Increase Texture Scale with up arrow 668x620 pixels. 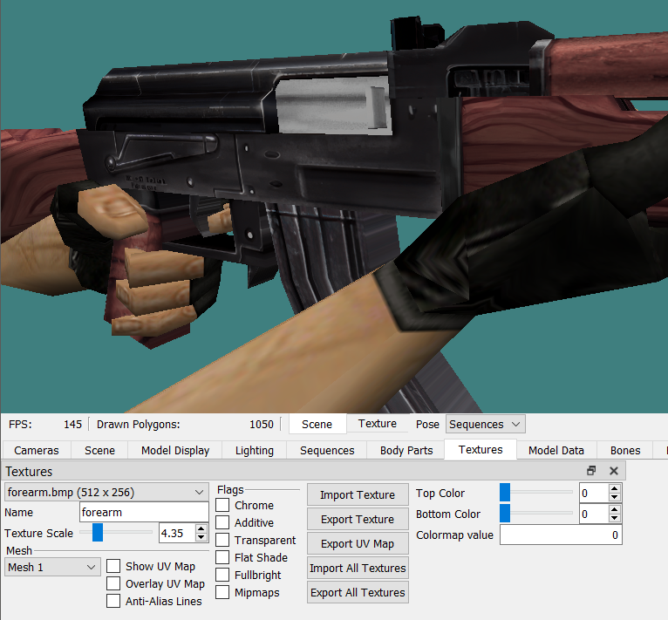click(201, 528)
